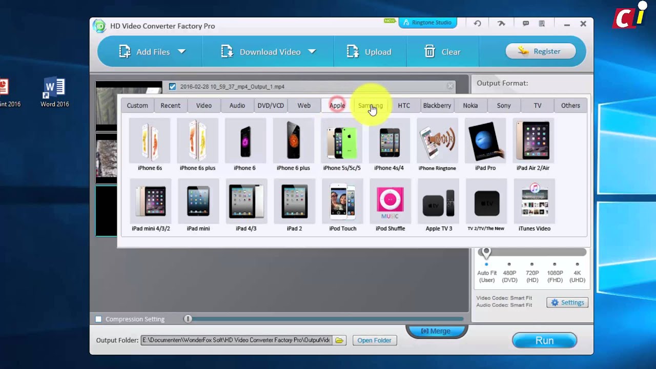Image resolution: width=656 pixels, height=369 pixels.
Task: Switch to the Samsung device tab
Action: coord(371,106)
